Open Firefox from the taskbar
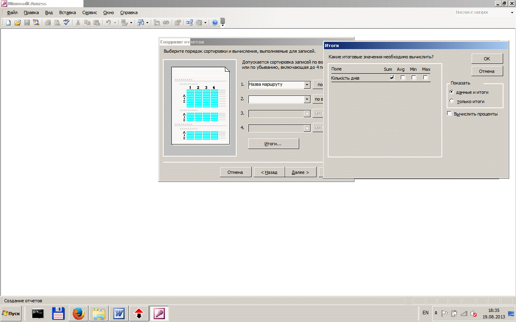 (x=78, y=313)
